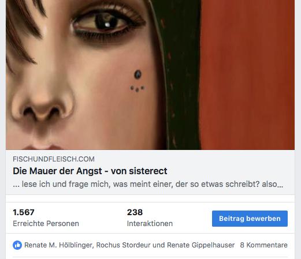Click the teardrop mark on the cheek
This screenshot has width=301, height=259.
tap(138, 74)
